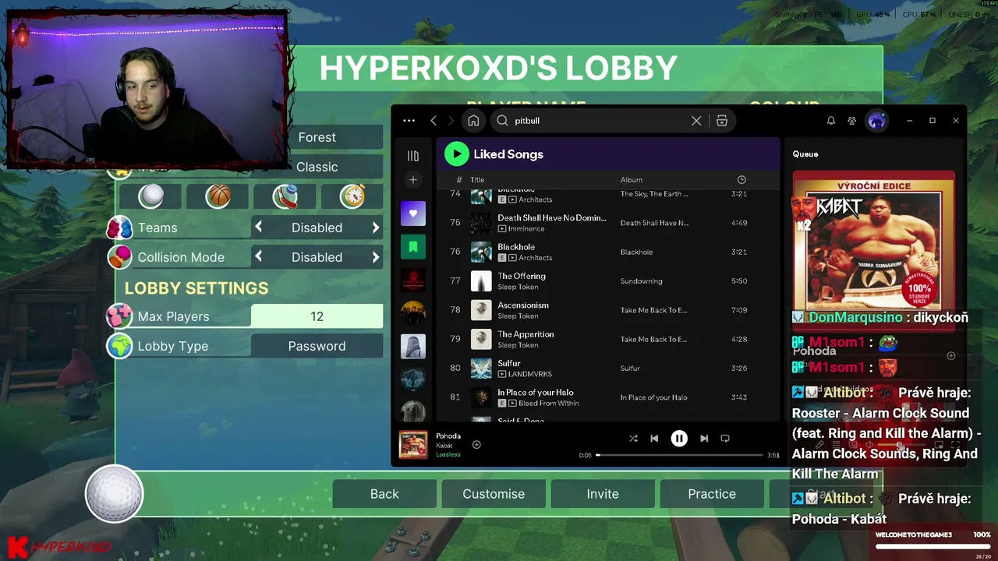Click the # column header
Viewport: 998px width, 561px height.
click(x=459, y=180)
